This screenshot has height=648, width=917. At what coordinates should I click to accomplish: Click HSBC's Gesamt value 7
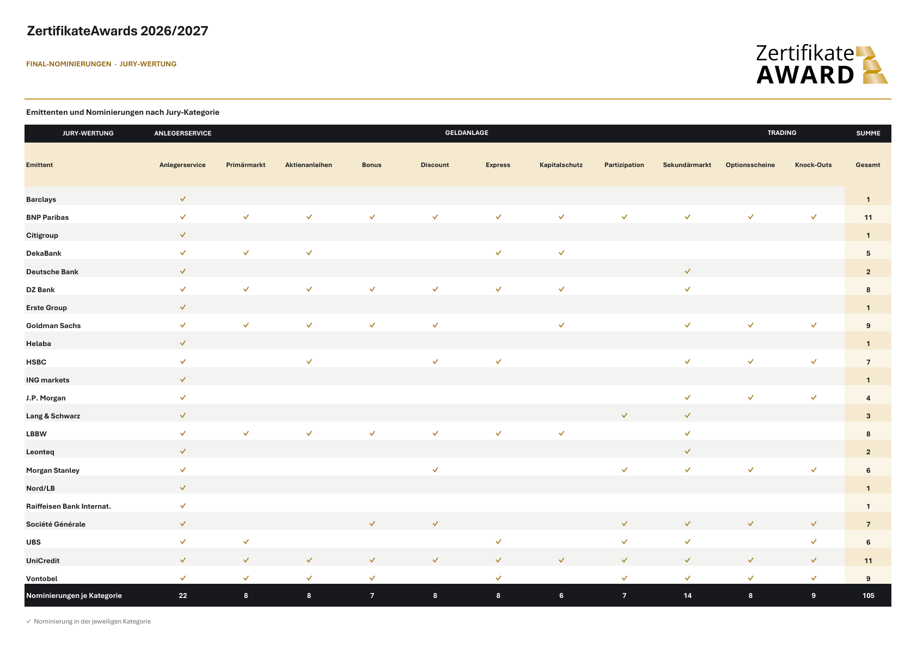[x=869, y=362]
